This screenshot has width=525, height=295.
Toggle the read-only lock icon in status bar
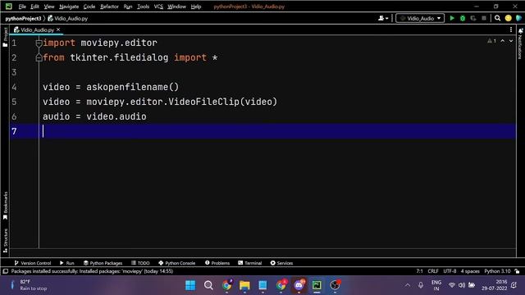(518, 271)
